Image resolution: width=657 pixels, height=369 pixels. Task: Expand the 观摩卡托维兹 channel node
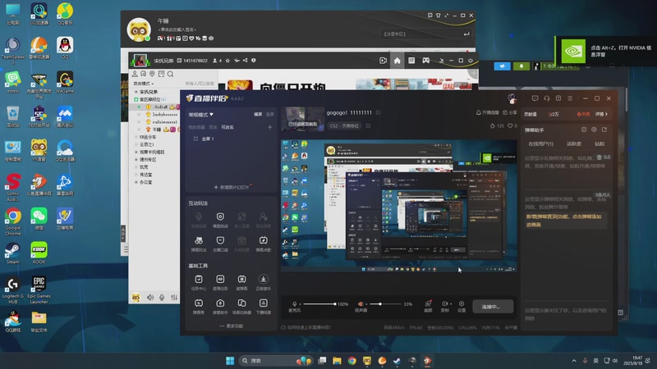136,152
